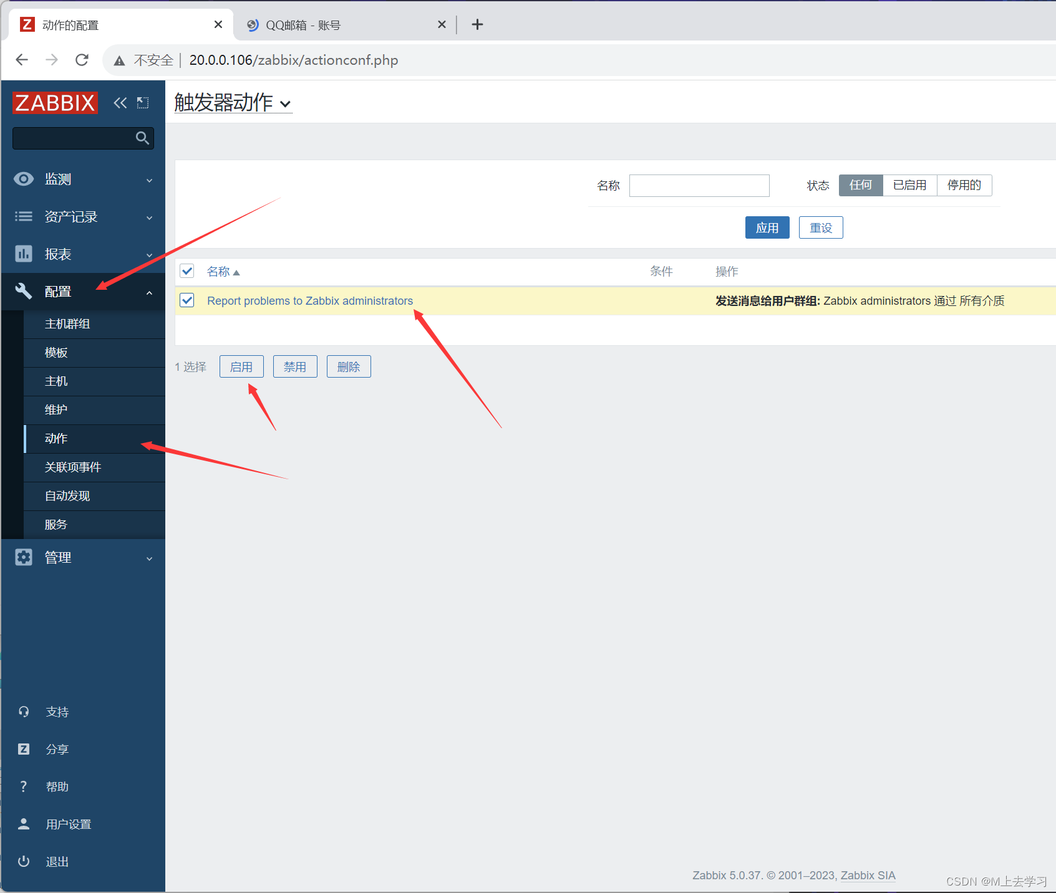Collapse the 配置 menu chevron
1056x893 pixels.
click(x=149, y=292)
